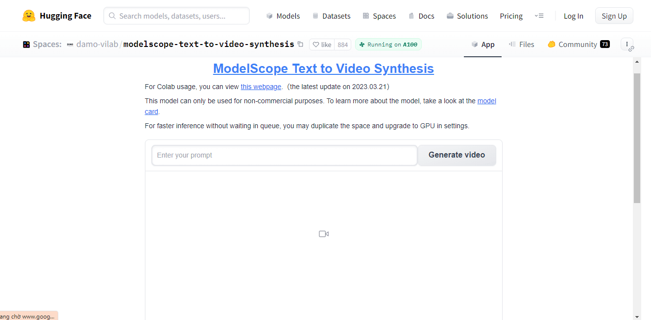Click the scrollbar down arrow
This screenshot has height=320, width=651.
pyautogui.click(x=637, y=316)
